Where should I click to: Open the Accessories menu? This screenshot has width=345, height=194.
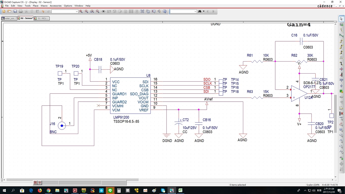point(56,6)
